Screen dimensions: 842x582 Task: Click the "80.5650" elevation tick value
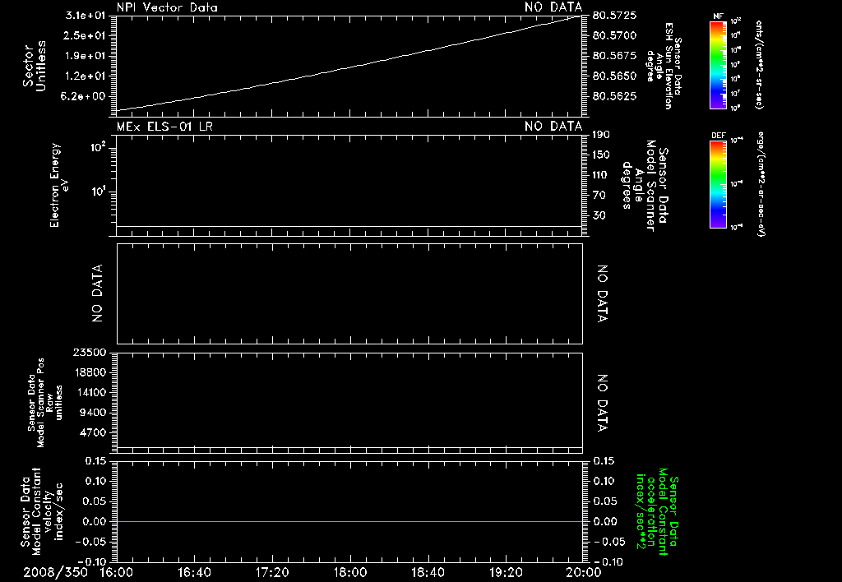614,76
